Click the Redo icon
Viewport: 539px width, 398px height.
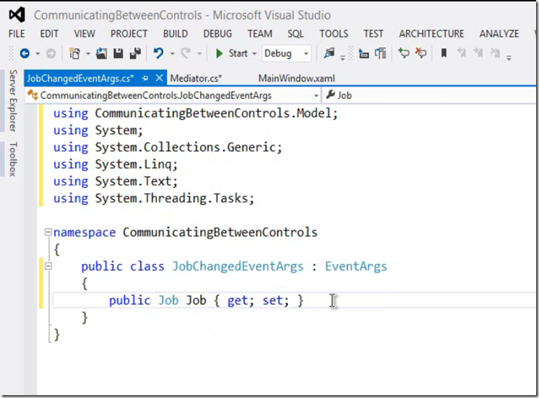click(x=186, y=53)
